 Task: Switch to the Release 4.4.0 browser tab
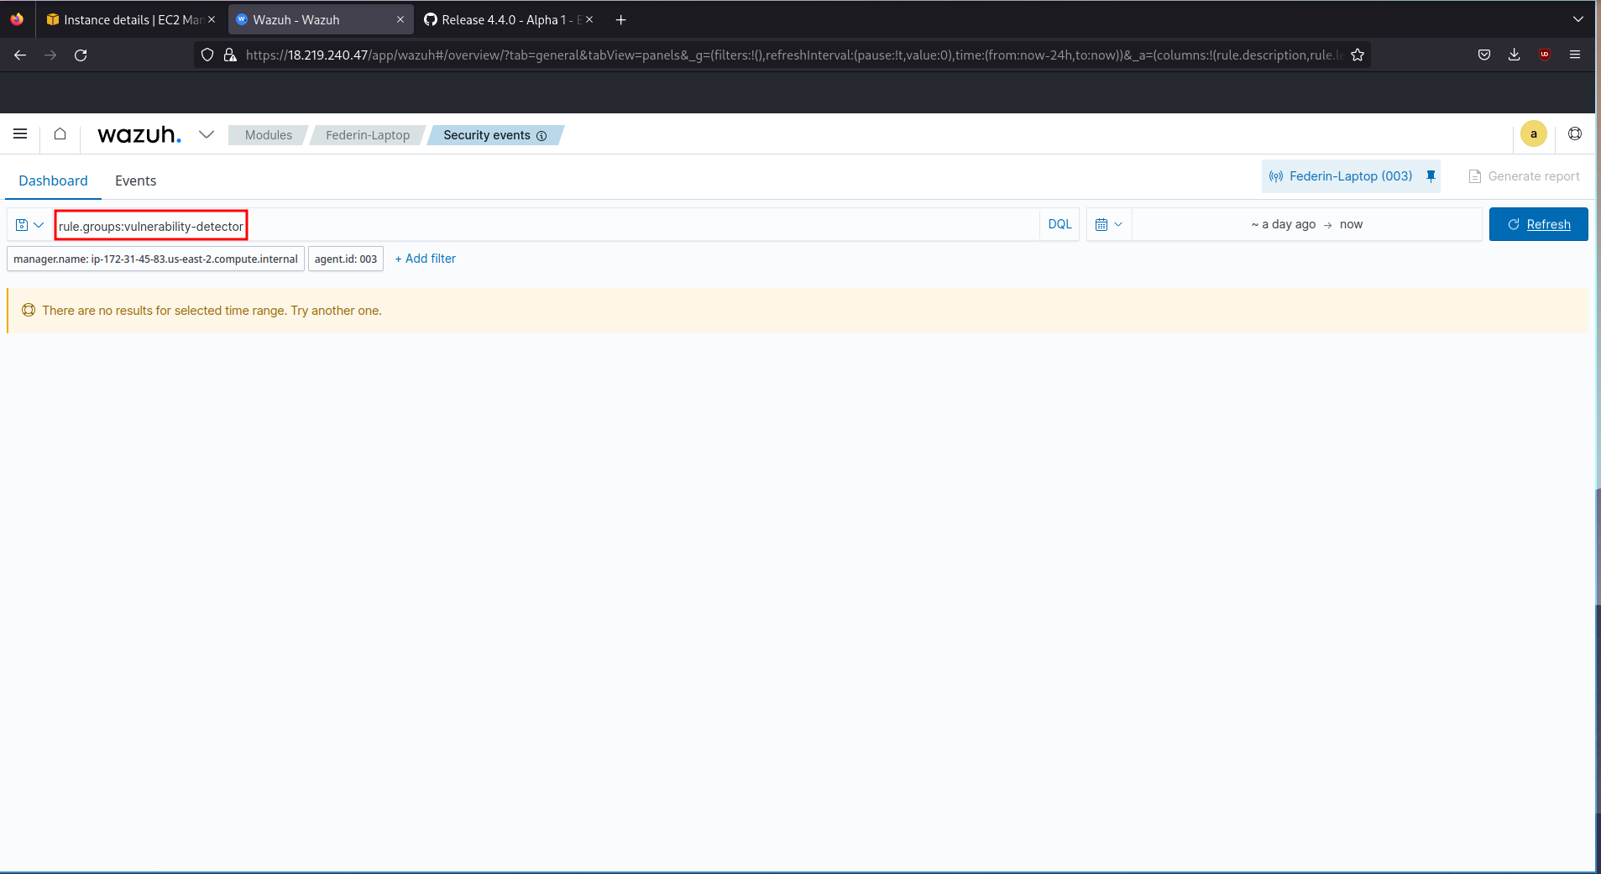click(x=500, y=18)
